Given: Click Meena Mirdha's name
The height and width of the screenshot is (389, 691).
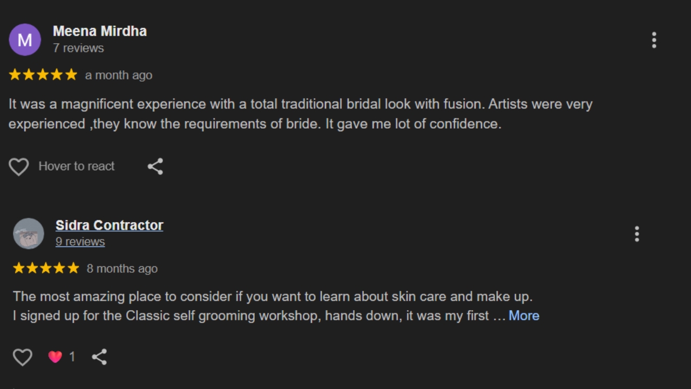Looking at the screenshot, I should coord(100,31).
